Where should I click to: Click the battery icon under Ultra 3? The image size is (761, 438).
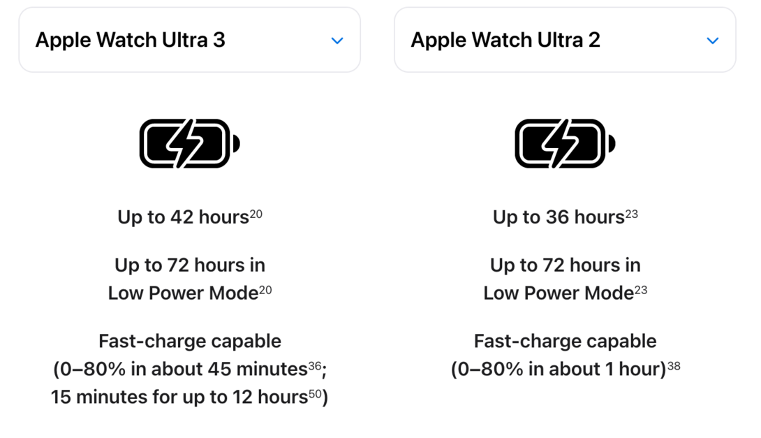[189, 143]
